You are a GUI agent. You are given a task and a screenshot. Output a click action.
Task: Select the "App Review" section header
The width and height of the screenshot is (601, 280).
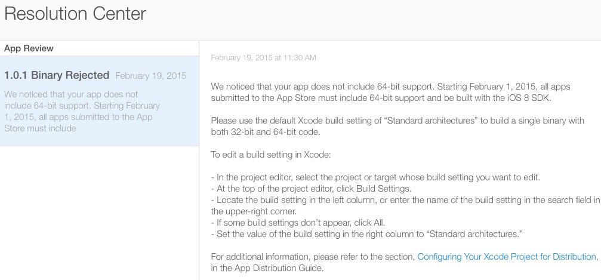tap(29, 48)
